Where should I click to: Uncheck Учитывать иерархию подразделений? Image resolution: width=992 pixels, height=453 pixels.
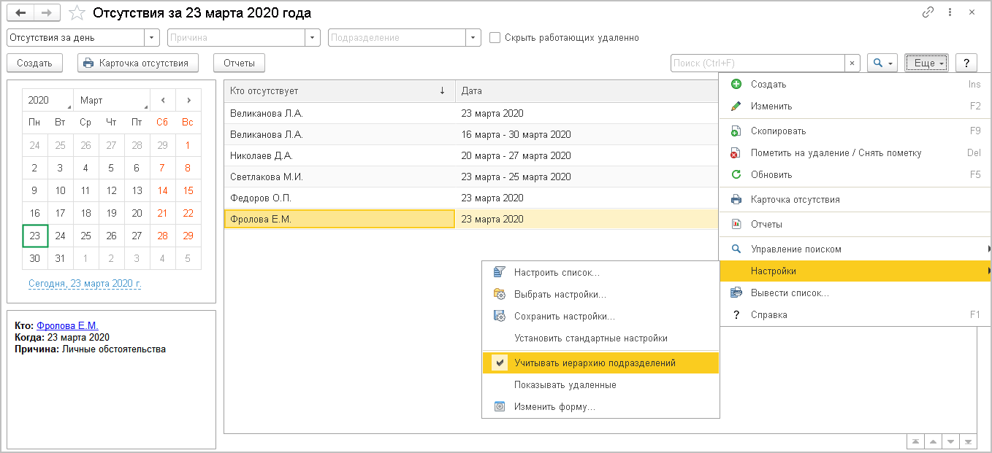click(x=500, y=363)
